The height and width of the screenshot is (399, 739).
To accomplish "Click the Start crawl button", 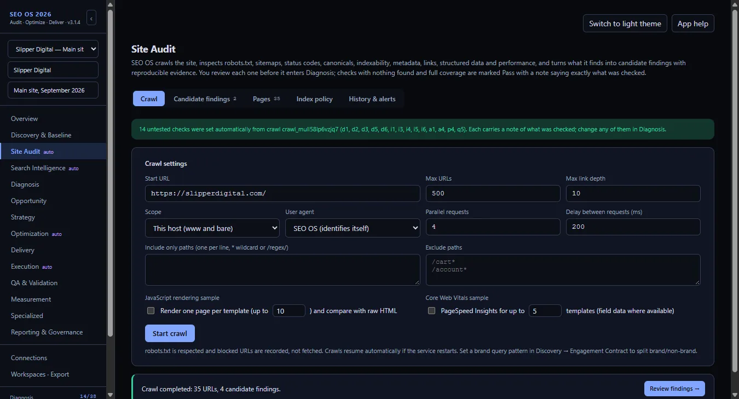I will [x=170, y=333].
